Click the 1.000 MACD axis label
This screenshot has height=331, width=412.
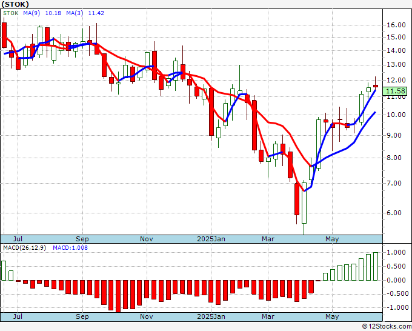(396, 252)
